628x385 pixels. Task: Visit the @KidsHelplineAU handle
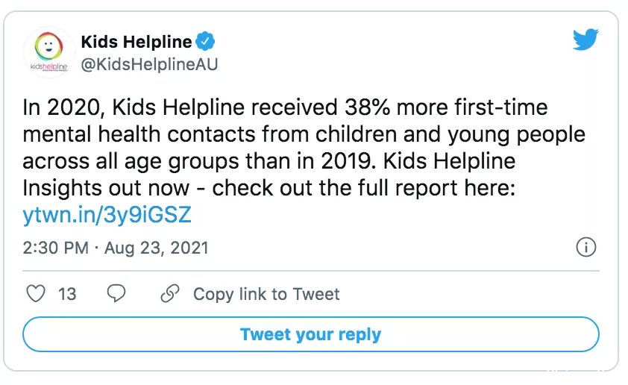[x=149, y=64]
